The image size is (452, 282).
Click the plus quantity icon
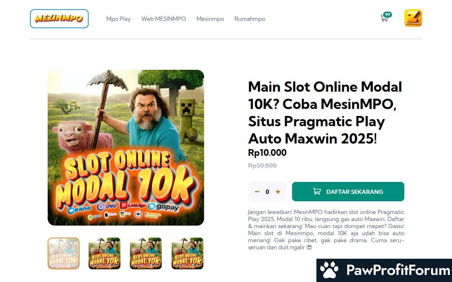point(278,192)
